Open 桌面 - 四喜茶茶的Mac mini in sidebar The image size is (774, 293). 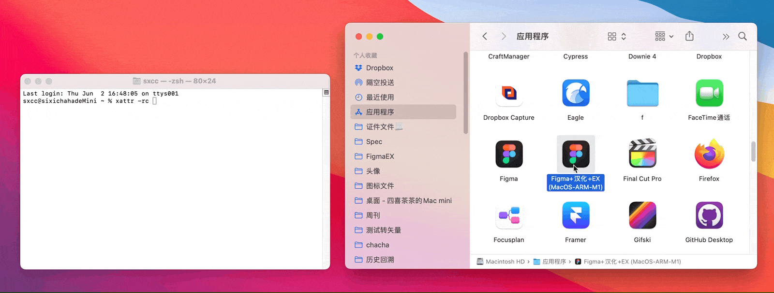pos(403,200)
